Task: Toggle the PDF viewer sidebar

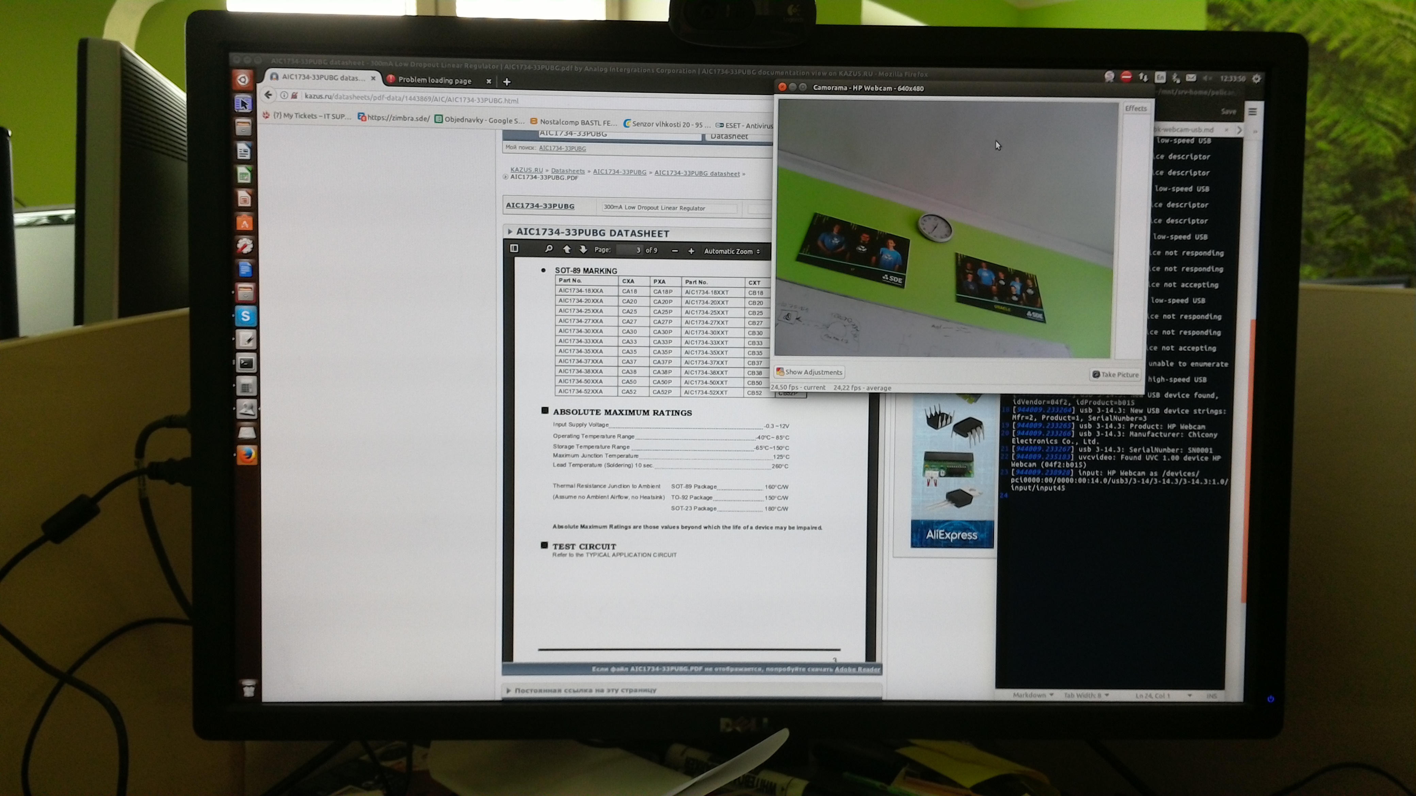Action: [x=514, y=248]
